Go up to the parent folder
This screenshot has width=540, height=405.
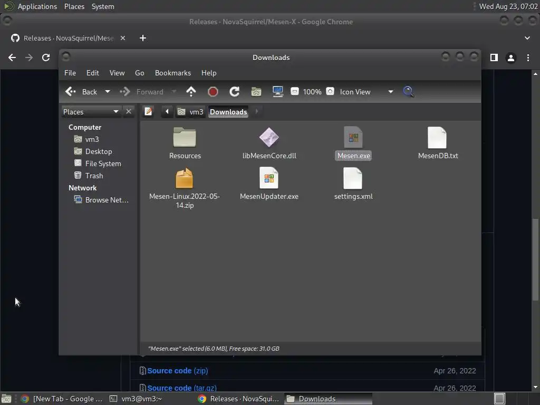191,92
